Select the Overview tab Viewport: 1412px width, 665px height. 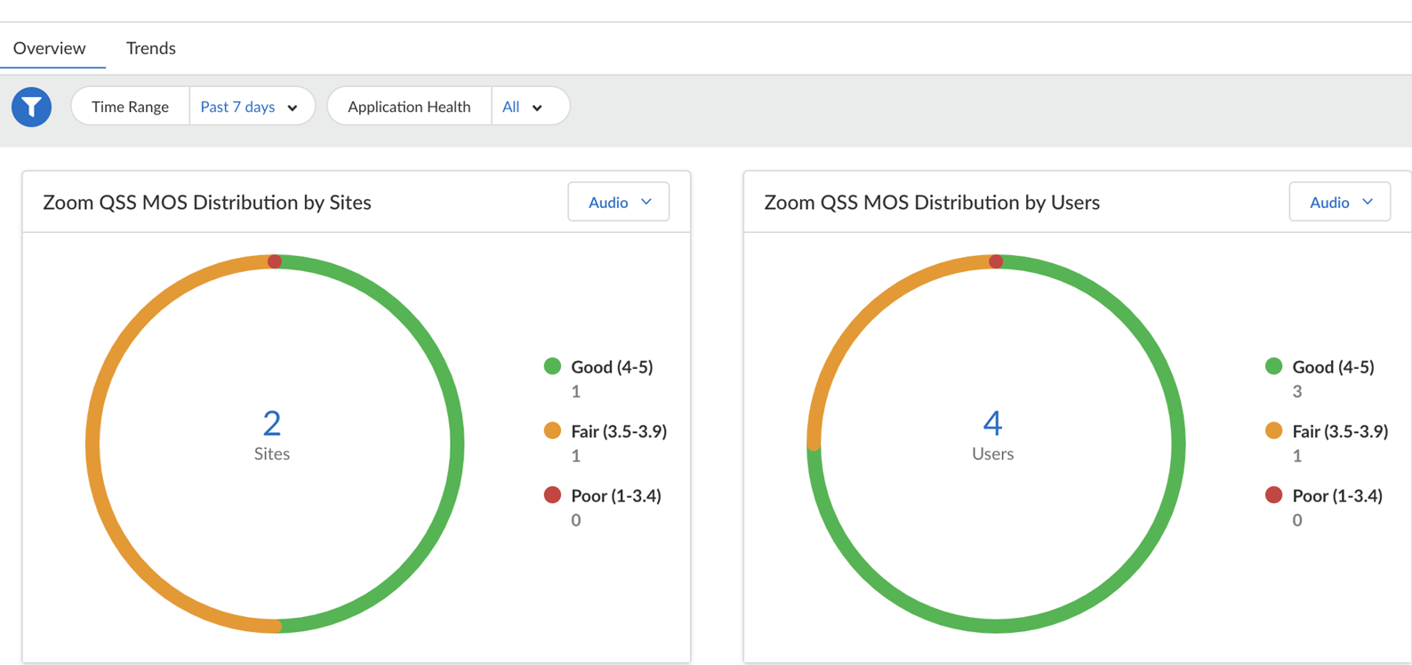point(50,48)
